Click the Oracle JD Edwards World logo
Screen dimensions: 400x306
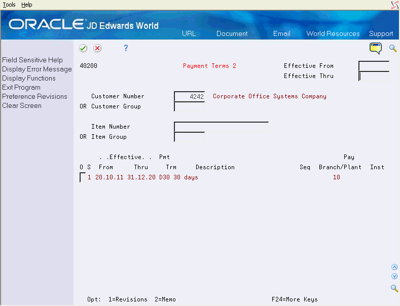pos(84,24)
